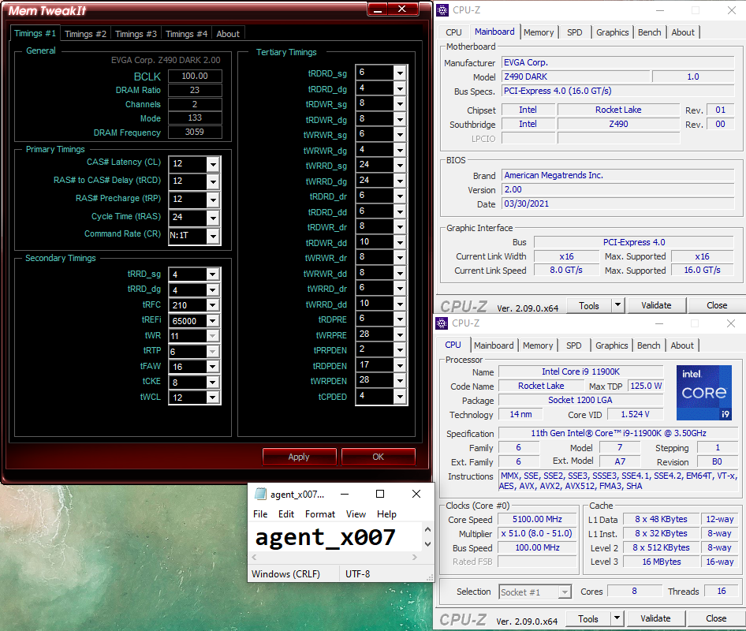Click Notepad vertical scrollbar up arrow
This screenshot has width=746, height=631.
427,529
